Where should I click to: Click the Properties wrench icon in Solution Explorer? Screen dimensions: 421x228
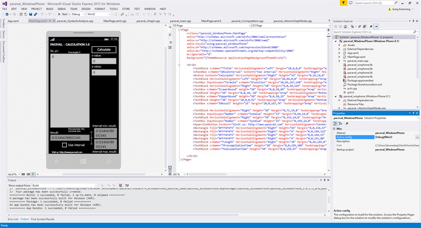click(371, 26)
